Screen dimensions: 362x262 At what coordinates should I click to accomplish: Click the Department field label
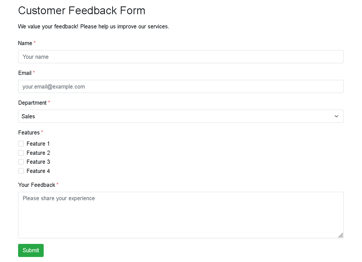32,103
